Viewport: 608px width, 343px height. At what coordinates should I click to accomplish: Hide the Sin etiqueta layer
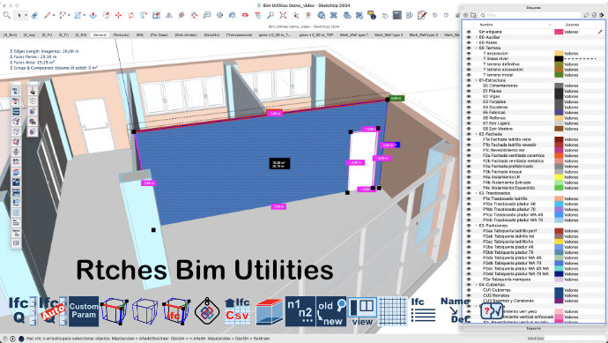pyautogui.click(x=469, y=32)
